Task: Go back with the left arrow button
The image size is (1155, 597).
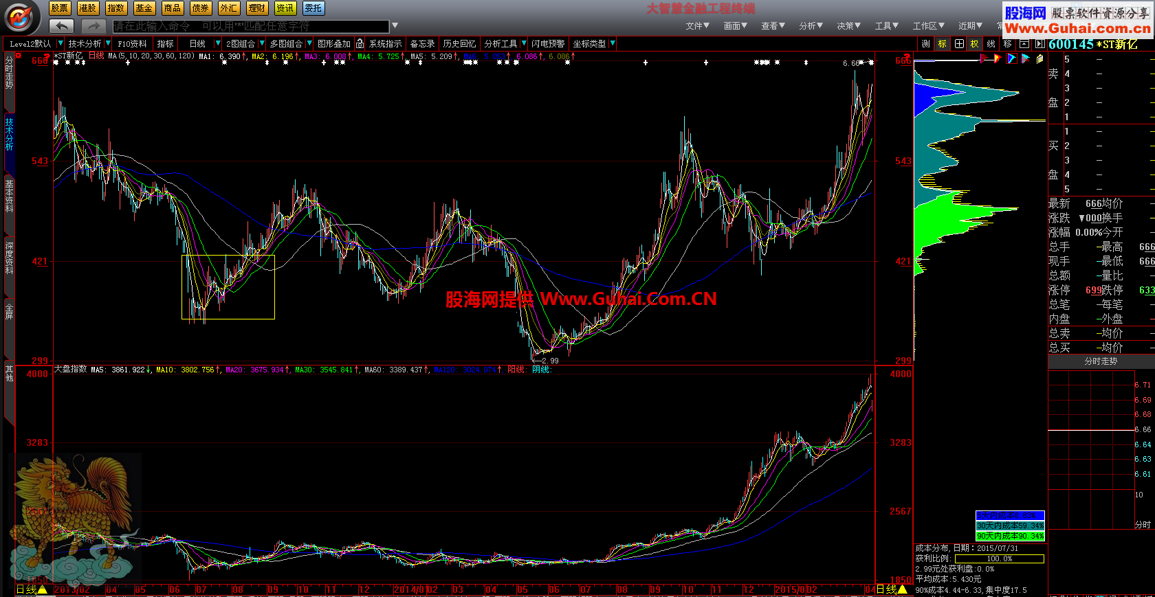Action: click(x=62, y=26)
